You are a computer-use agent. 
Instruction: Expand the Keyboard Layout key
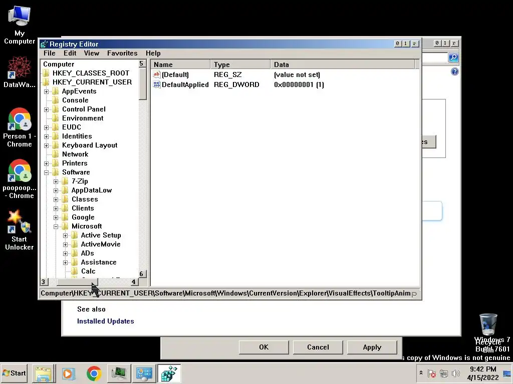click(47, 145)
